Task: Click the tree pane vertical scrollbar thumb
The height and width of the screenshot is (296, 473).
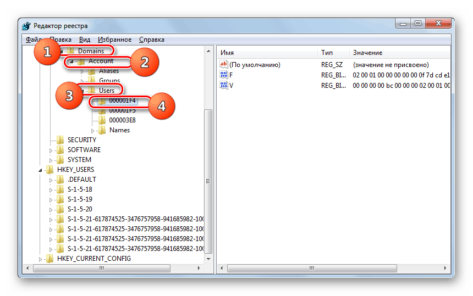Action: click(x=208, y=181)
